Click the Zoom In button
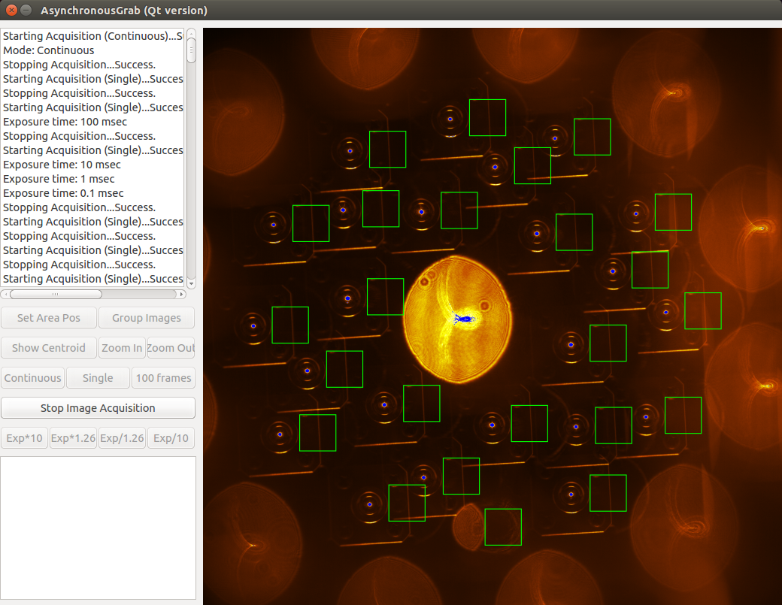 pyautogui.click(x=122, y=348)
